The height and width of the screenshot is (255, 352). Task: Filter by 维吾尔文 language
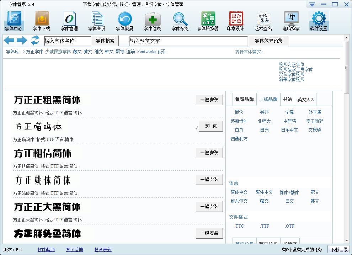(239, 201)
